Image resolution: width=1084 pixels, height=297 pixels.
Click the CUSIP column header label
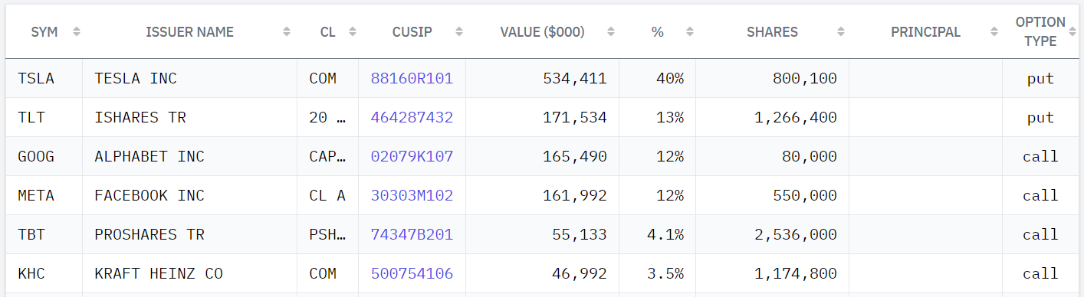click(x=412, y=32)
